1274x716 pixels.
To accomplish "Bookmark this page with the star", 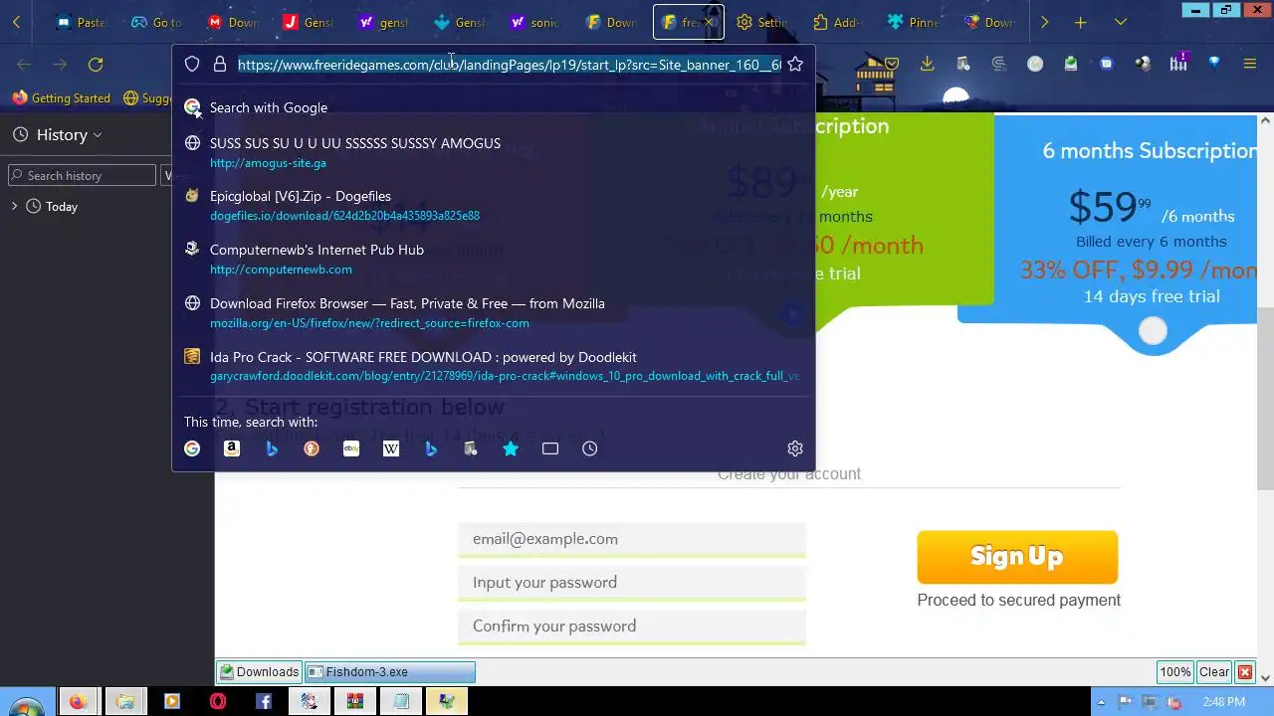I will click(x=794, y=64).
